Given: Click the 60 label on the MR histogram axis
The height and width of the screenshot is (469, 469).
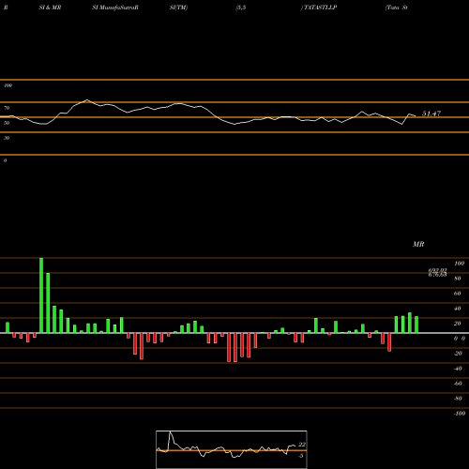Looking at the screenshot, I should click(458, 294).
